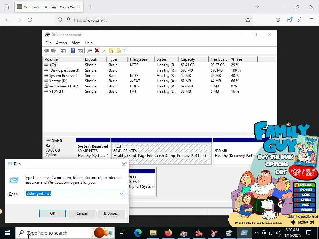Click the Run app icon on taskbar
The height and width of the screenshot is (239, 319).
pos(244,233)
